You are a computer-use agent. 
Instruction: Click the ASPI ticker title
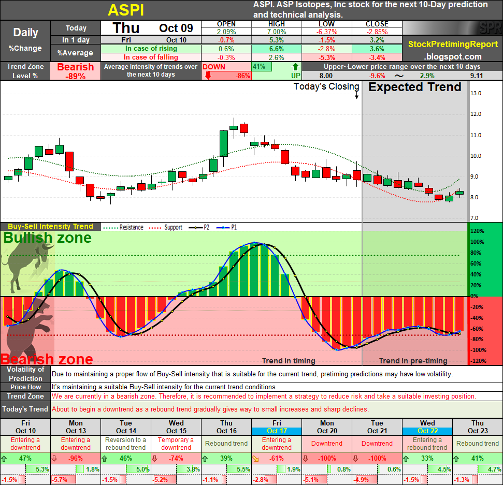point(126,10)
